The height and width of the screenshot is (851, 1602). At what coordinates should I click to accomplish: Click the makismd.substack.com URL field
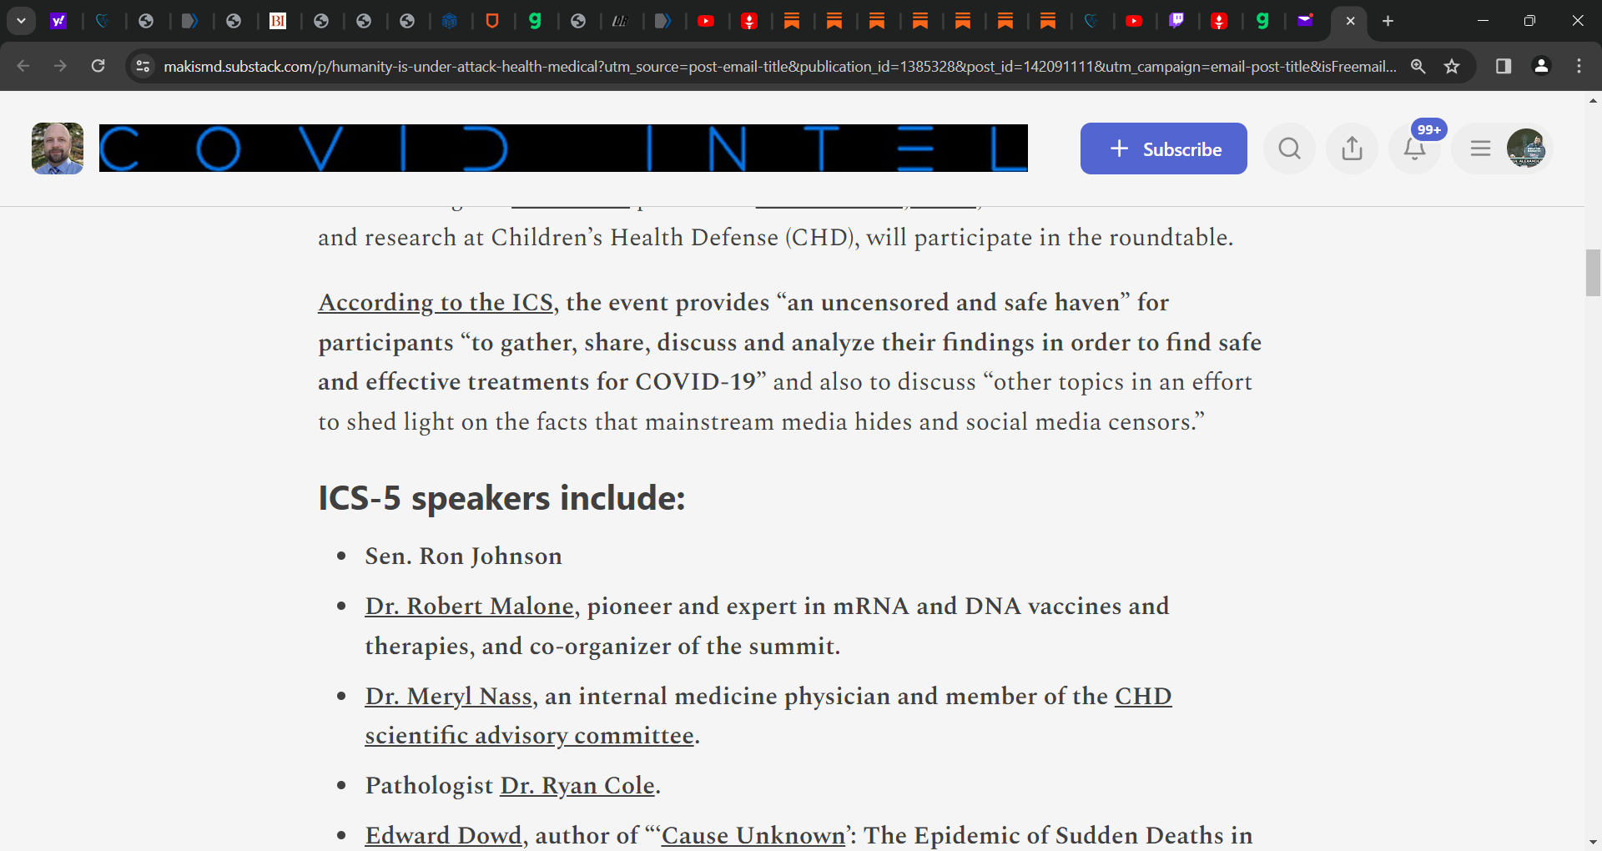(x=779, y=66)
